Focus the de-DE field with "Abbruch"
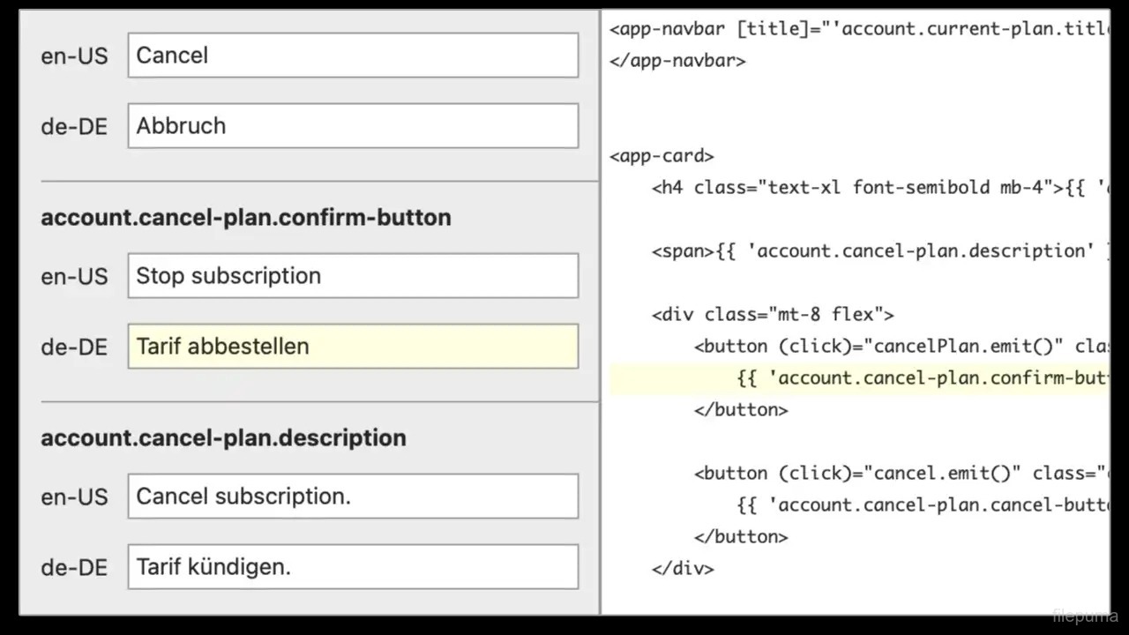The height and width of the screenshot is (635, 1129). pyautogui.click(x=353, y=125)
